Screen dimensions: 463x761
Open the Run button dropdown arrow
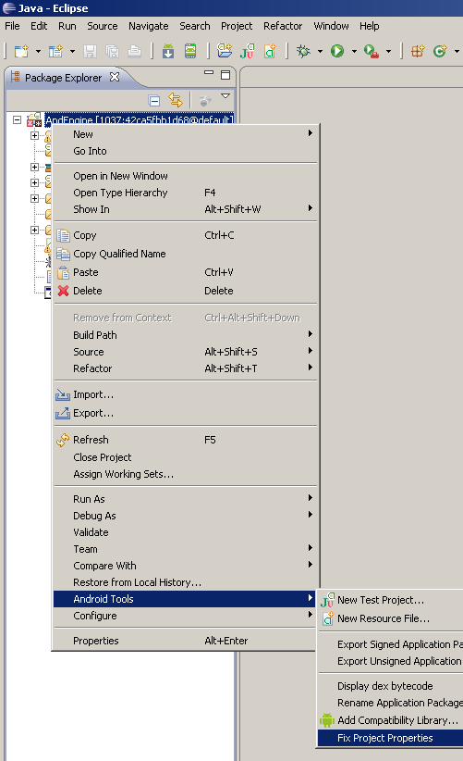coord(354,51)
